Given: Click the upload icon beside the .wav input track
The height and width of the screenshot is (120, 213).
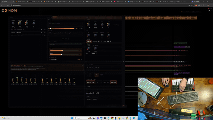Looking at the screenshot, I should pos(44,30).
